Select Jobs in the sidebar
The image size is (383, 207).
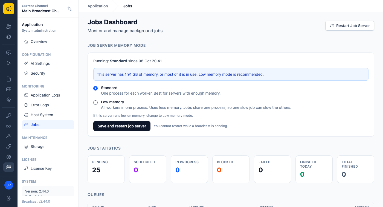[48, 125]
